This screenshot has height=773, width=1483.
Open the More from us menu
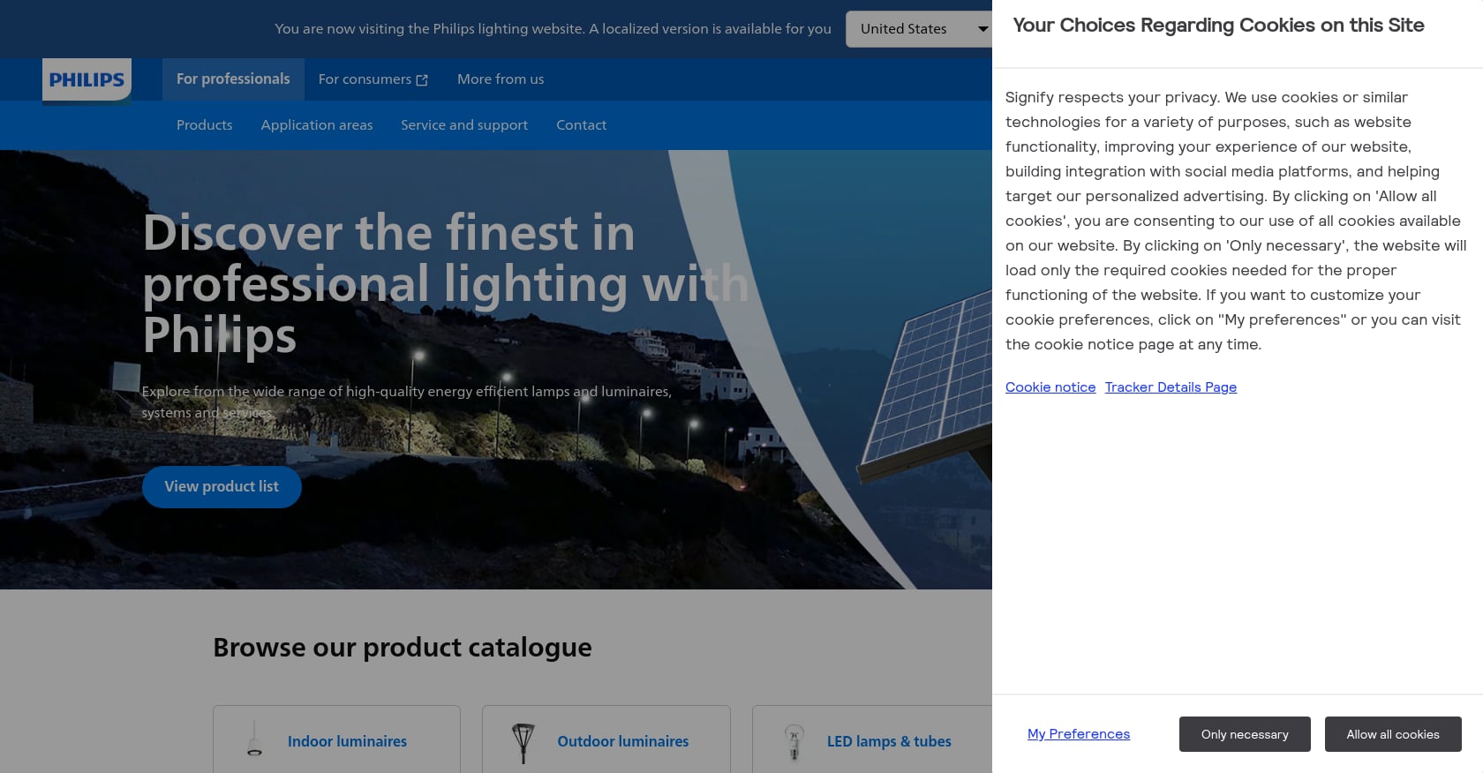tap(501, 79)
